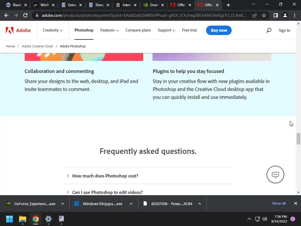Open Compare plans in navigation

coord(138,30)
